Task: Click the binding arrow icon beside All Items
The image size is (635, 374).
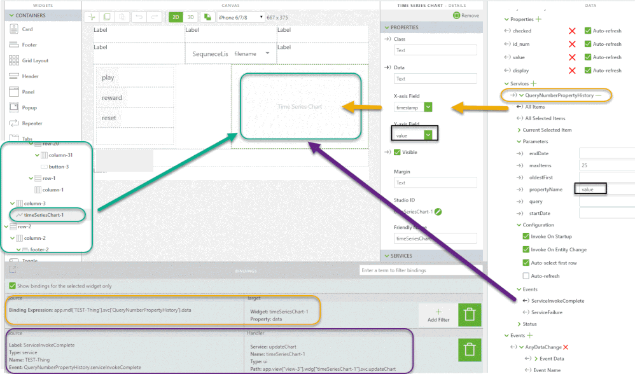Action: [x=519, y=107]
